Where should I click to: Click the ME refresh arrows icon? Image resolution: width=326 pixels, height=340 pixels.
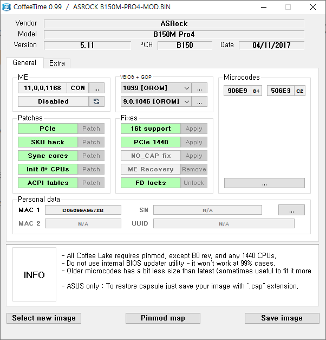[96, 101]
